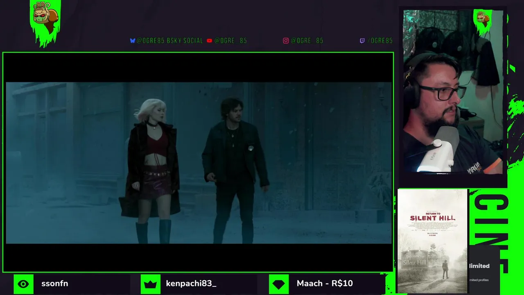This screenshot has width=524, height=295.
Task: Click the ssonfn username
Action: click(x=54, y=284)
